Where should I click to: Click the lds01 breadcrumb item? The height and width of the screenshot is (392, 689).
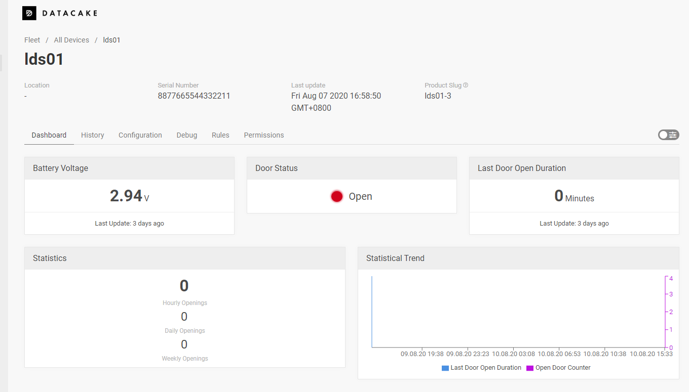coord(111,40)
